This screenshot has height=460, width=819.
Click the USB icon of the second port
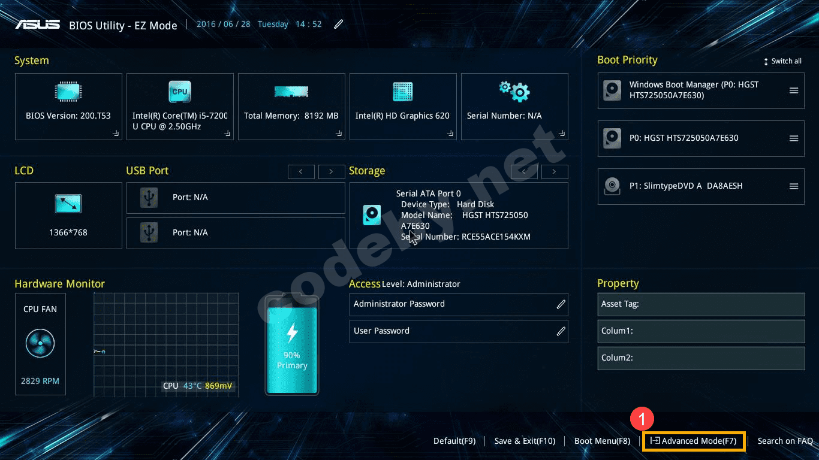click(149, 232)
